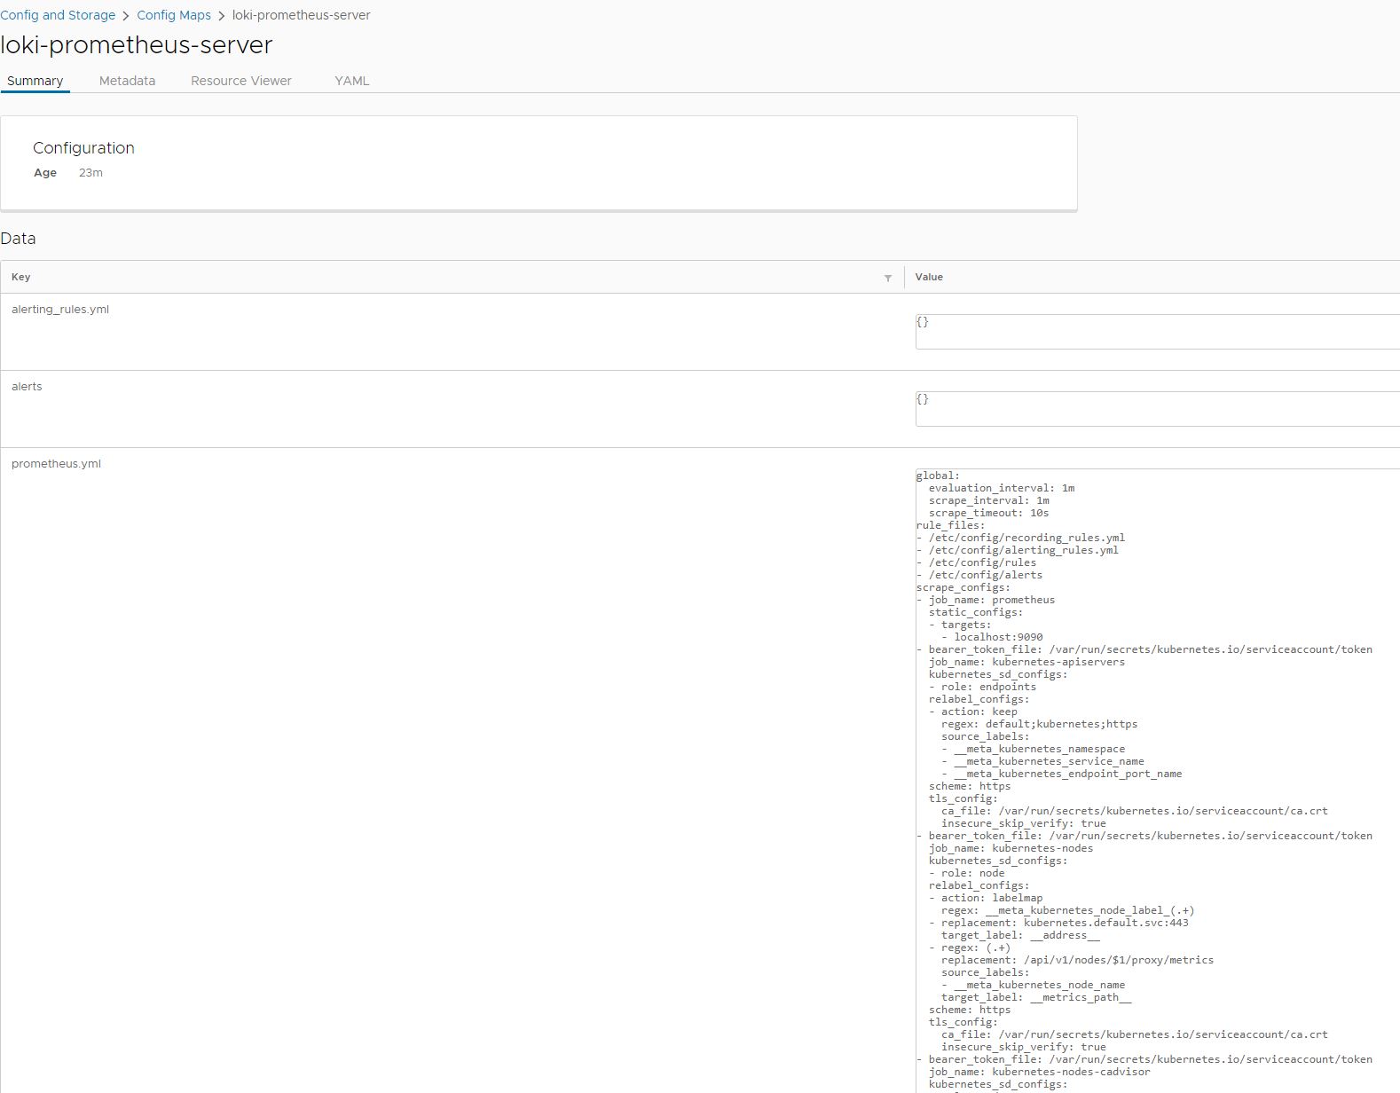The width and height of the screenshot is (1400, 1093).
Task: Open the Config and Storage breadcrumb
Action: (58, 15)
